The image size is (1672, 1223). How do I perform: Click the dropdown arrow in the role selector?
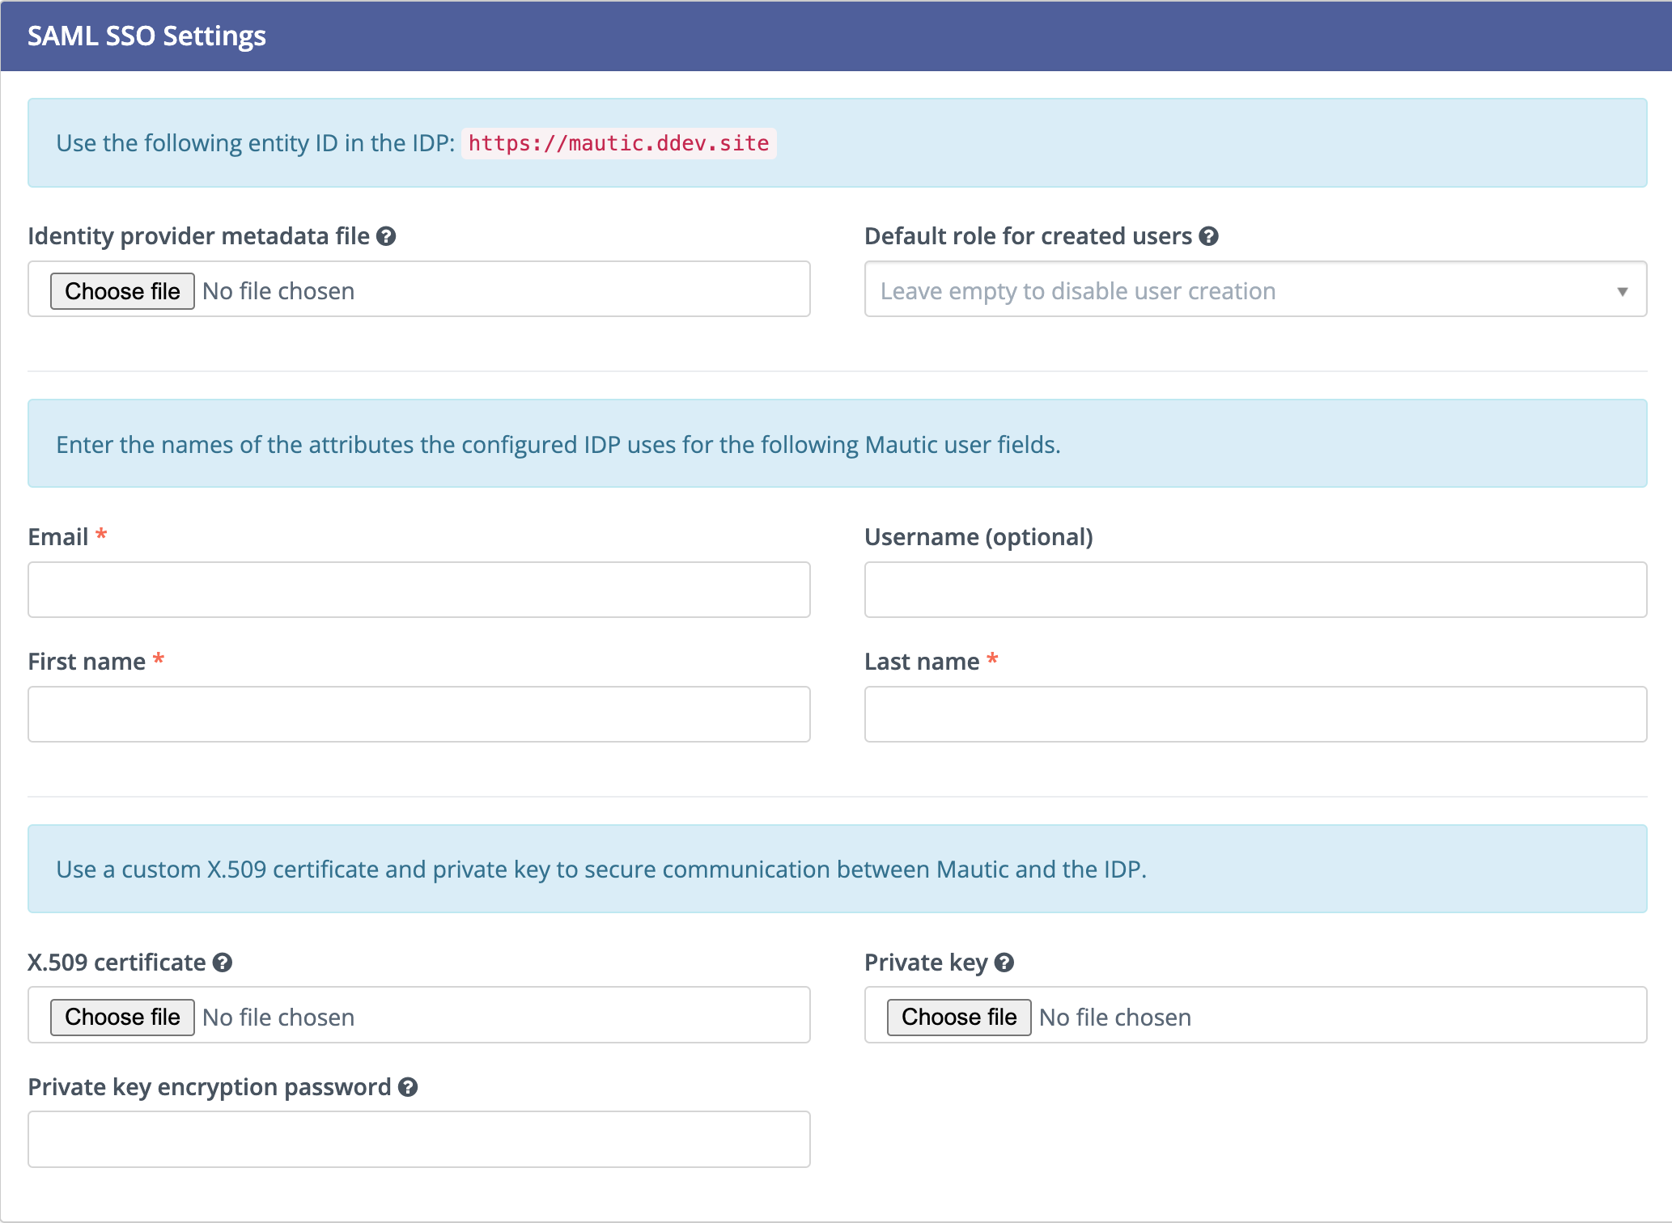pos(1622,291)
